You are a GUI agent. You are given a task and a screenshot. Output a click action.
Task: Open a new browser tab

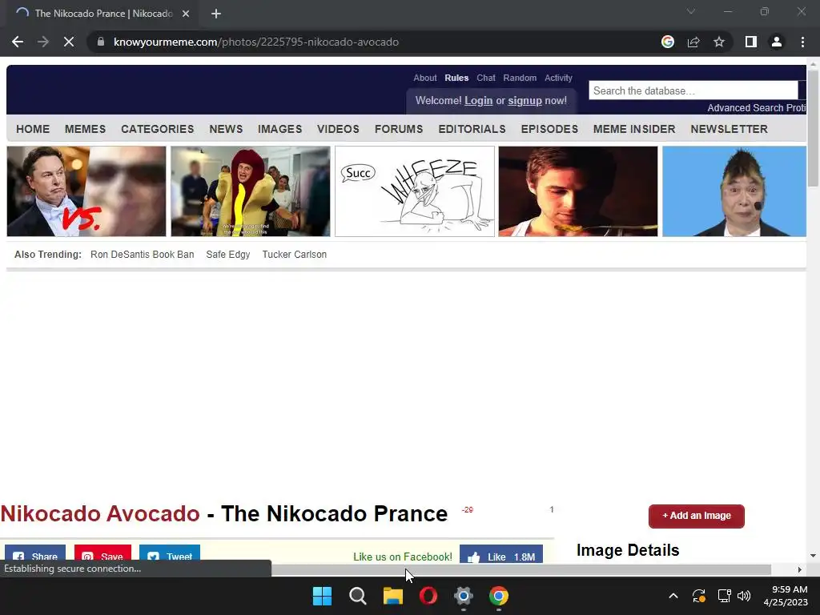[x=216, y=14]
